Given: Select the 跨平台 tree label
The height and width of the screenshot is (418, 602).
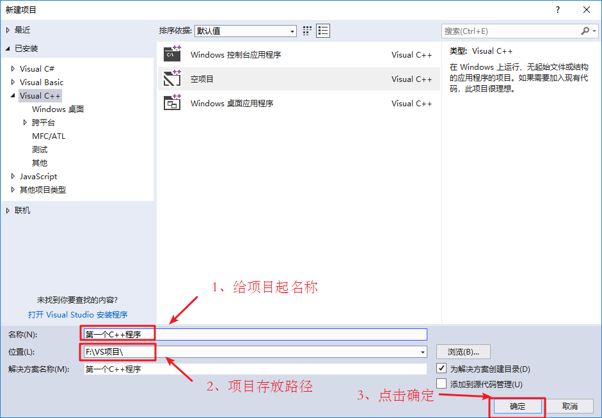Looking at the screenshot, I should (x=44, y=122).
